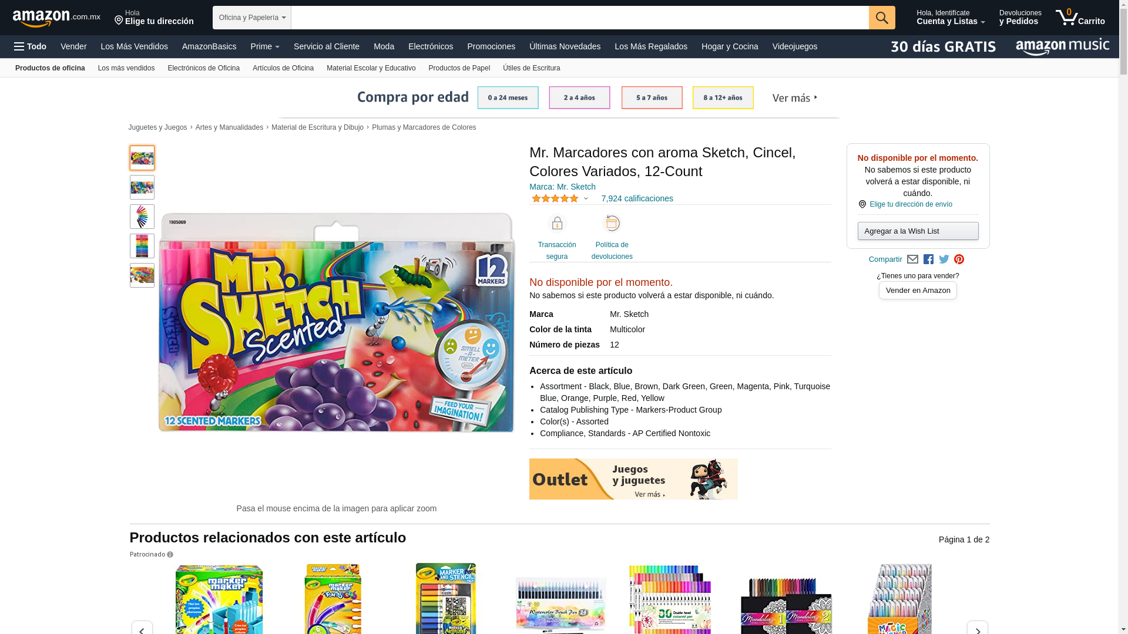The height and width of the screenshot is (634, 1128).
Task: Click the Agregar a la Wish List button
Action: tap(918, 231)
